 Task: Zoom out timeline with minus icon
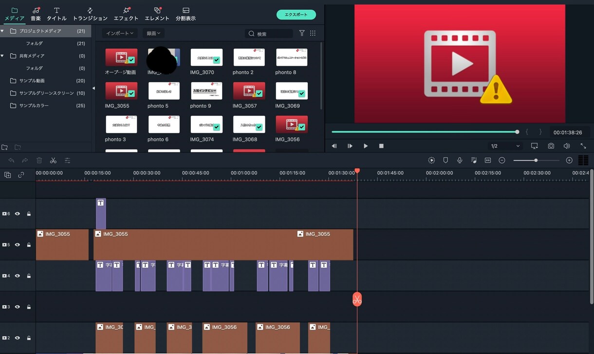(x=502, y=160)
